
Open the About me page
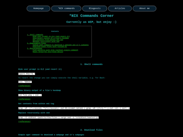click(x=144, y=8)
